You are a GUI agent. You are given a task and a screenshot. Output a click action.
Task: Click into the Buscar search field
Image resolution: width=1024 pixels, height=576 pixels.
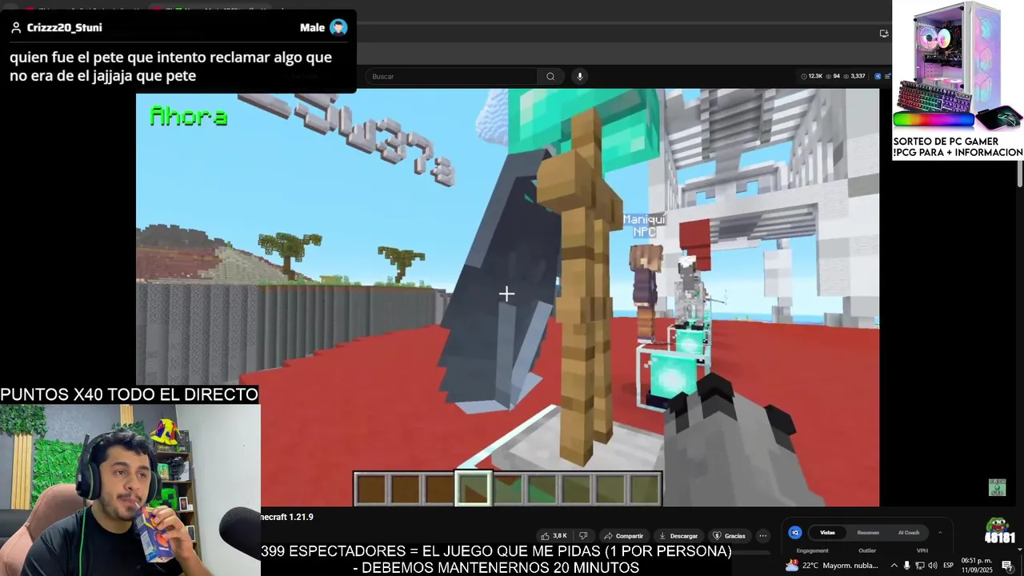point(452,77)
